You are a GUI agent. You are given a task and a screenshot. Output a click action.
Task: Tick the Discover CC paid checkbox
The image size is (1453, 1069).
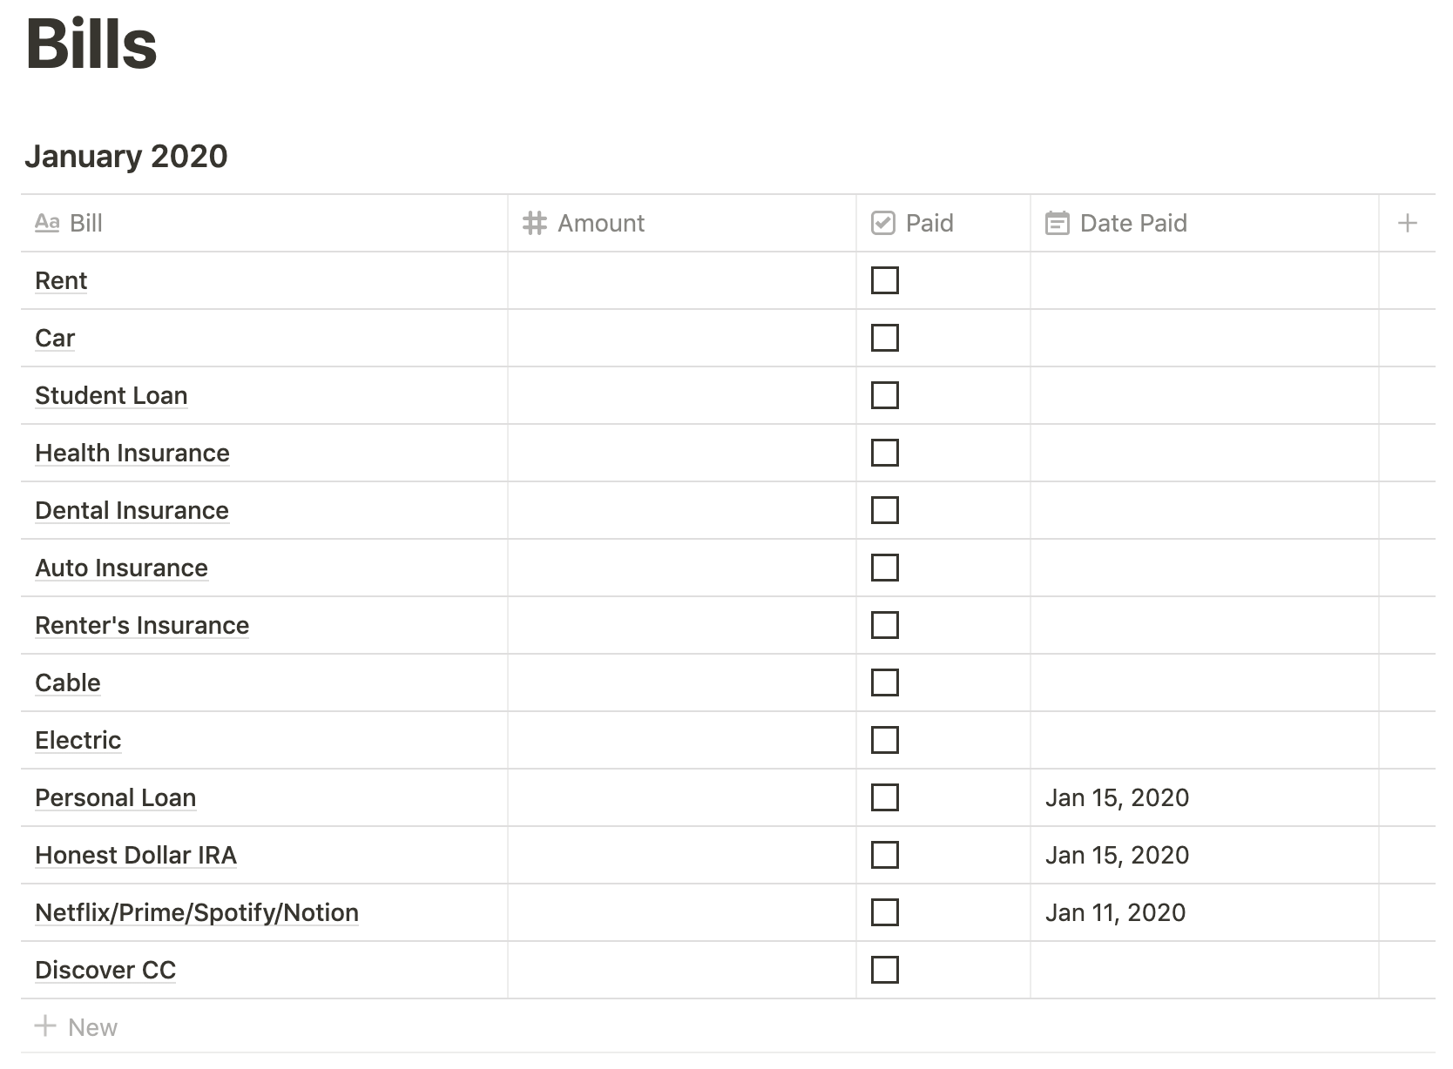point(884,970)
